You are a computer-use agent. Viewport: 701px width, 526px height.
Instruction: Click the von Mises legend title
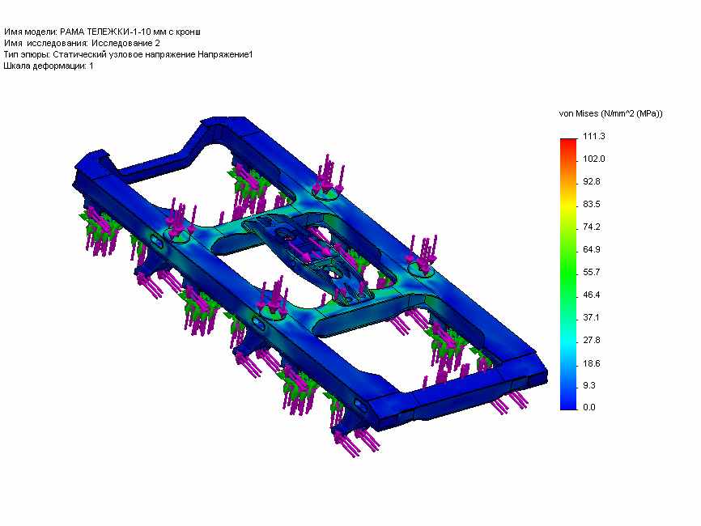click(610, 113)
